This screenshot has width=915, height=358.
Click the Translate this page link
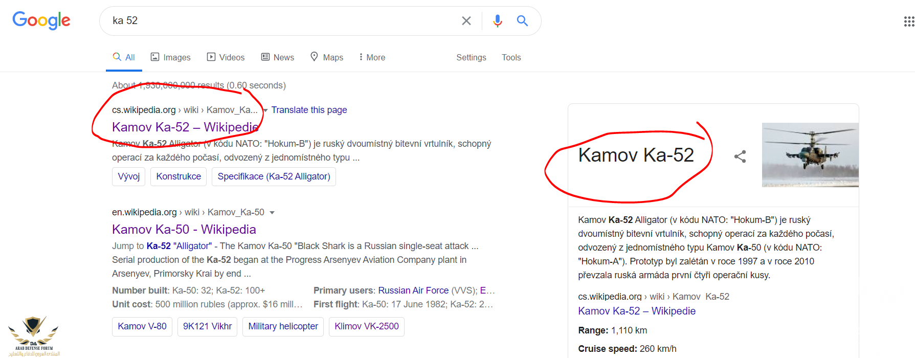[309, 110]
